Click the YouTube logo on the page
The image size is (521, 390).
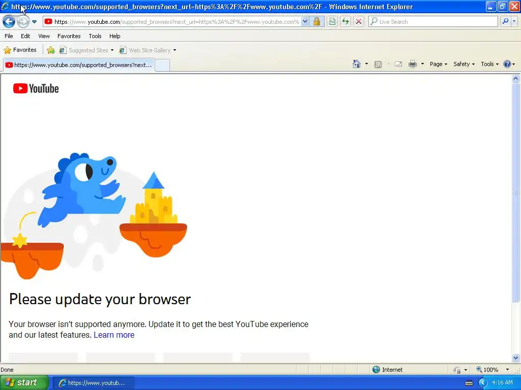click(x=36, y=88)
